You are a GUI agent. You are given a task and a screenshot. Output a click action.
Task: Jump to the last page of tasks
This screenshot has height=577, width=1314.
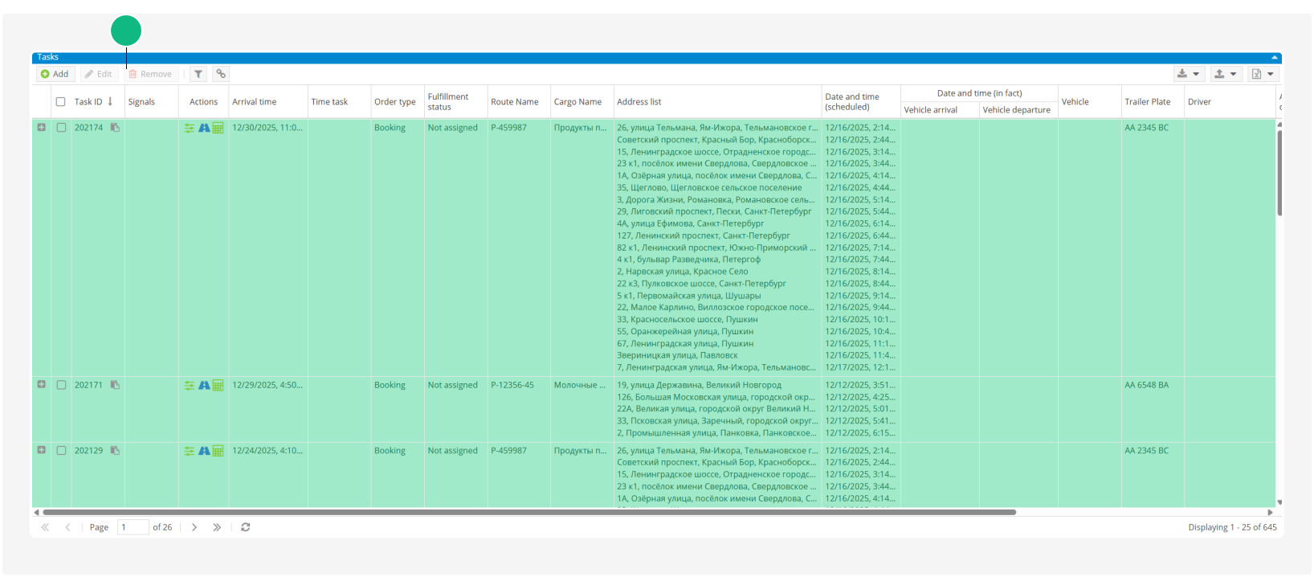217,527
